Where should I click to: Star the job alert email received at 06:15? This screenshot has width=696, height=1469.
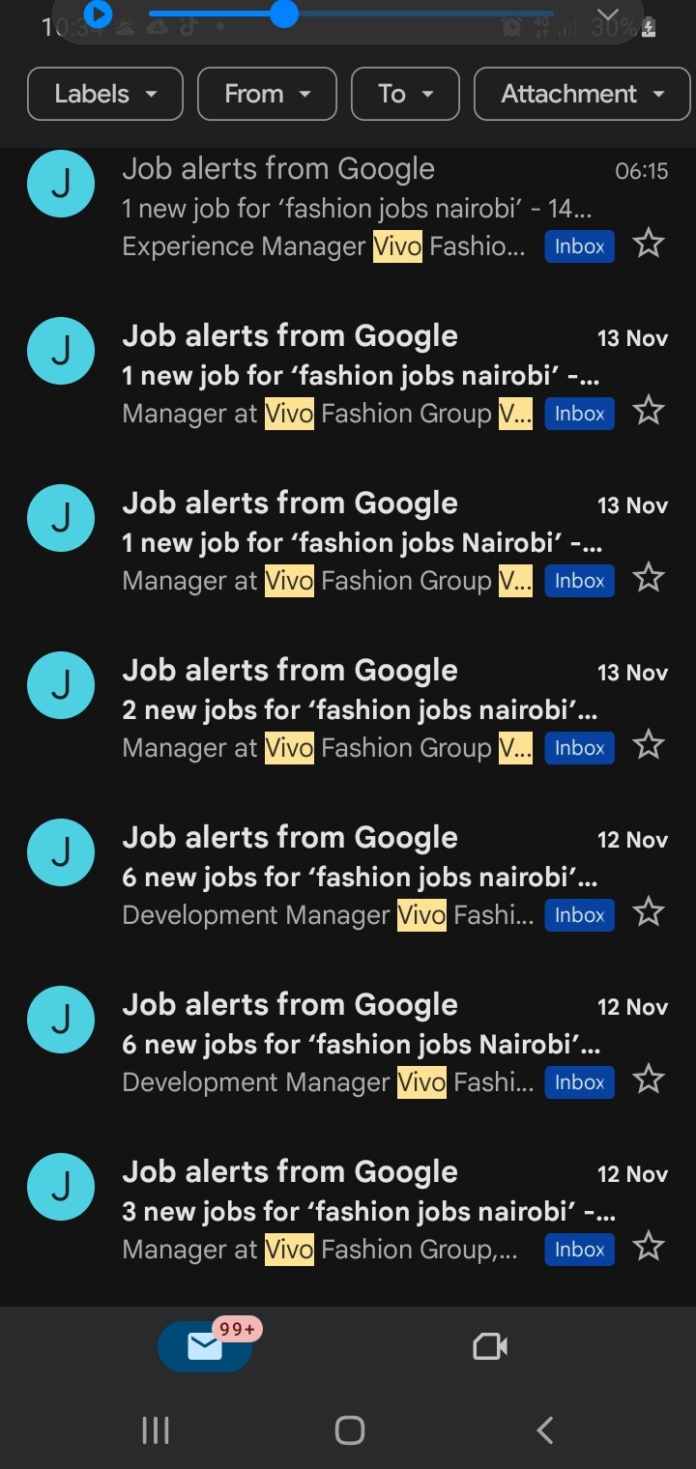[648, 244]
